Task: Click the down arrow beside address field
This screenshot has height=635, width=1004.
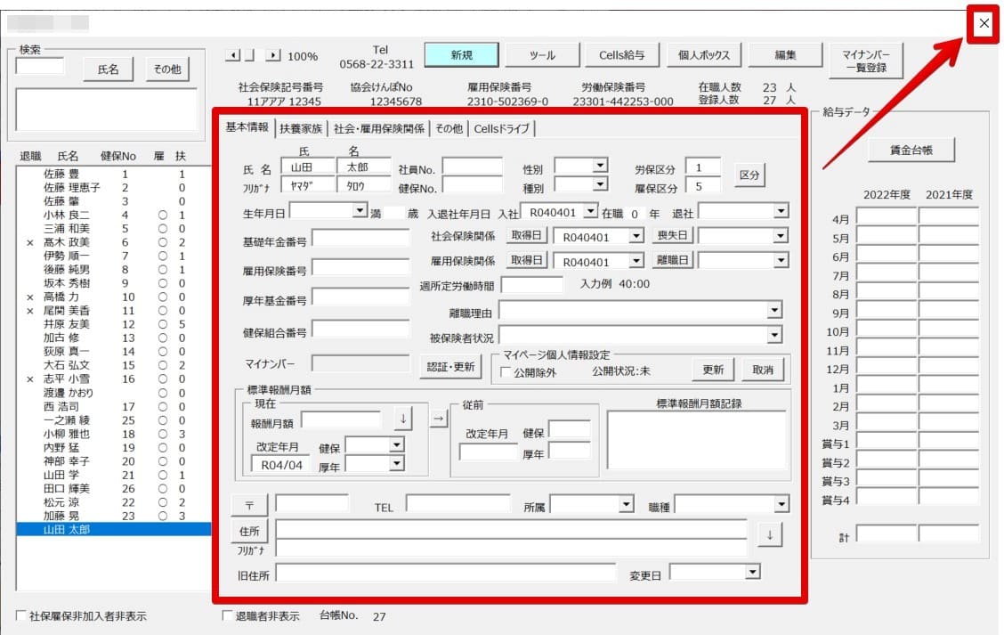Action: pos(770,534)
